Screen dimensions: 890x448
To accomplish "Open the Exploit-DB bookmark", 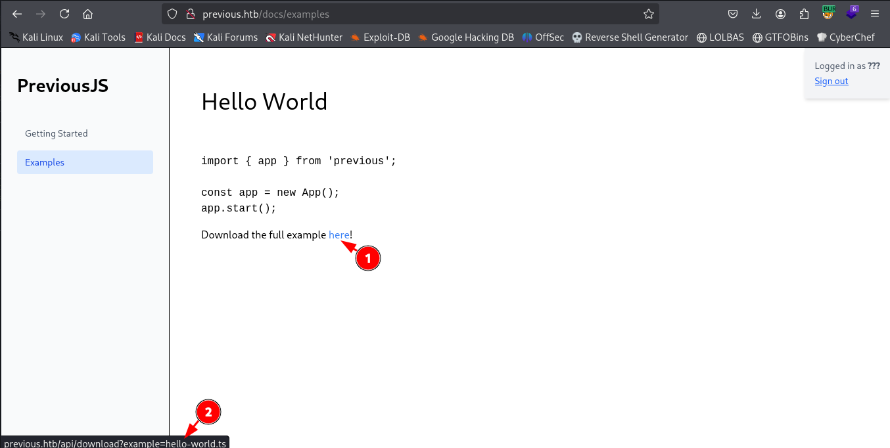I will 381,37.
